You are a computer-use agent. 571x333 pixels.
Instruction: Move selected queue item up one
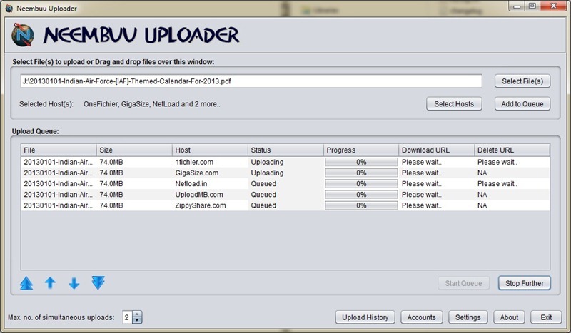50,283
